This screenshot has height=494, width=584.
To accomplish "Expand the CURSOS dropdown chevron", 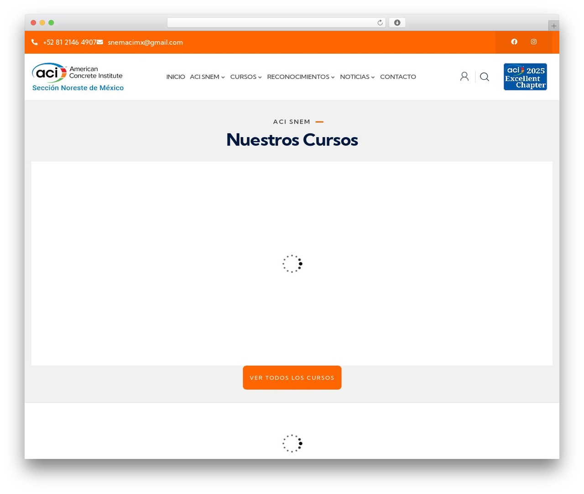I will point(260,77).
